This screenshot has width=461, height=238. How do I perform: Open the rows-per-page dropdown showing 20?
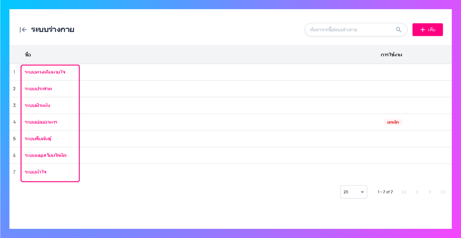[353, 192]
